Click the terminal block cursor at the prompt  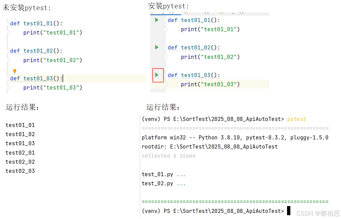(289, 211)
